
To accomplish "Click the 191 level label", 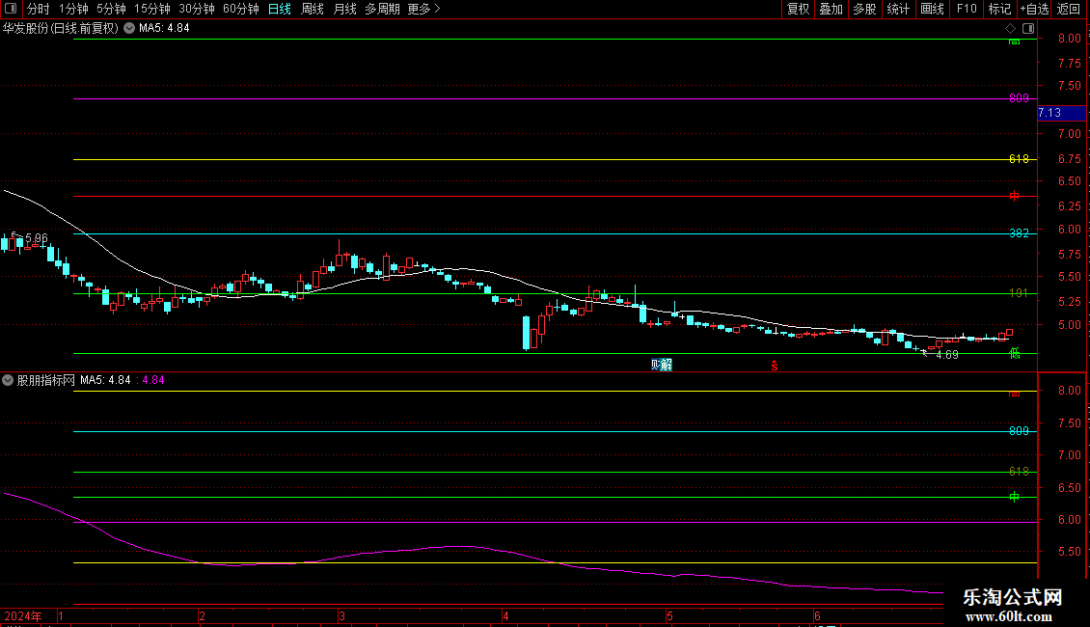I will point(1019,293).
